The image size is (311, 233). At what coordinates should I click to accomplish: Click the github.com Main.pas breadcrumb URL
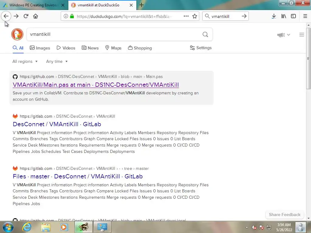tap(91, 76)
